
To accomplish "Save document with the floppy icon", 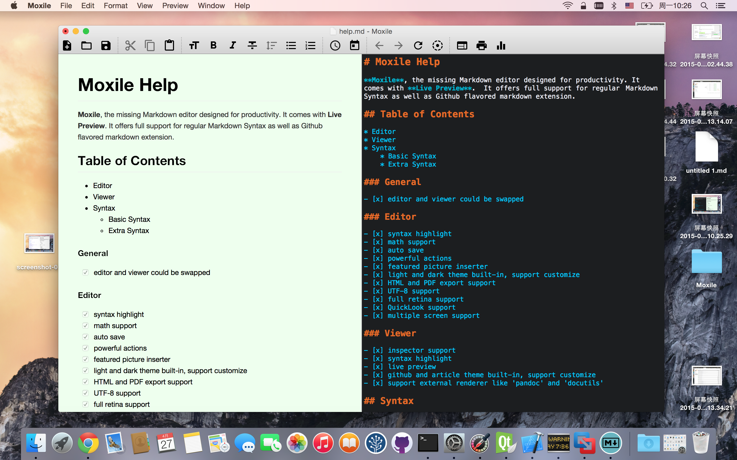I will tap(106, 46).
